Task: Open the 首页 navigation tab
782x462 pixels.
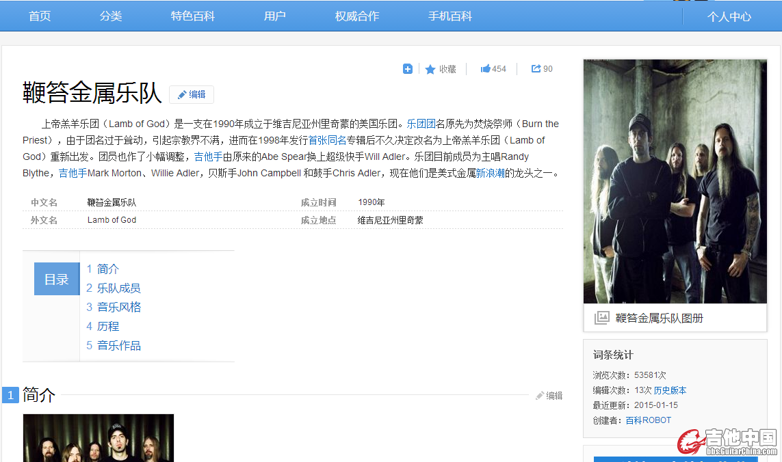Action: pos(40,16)
